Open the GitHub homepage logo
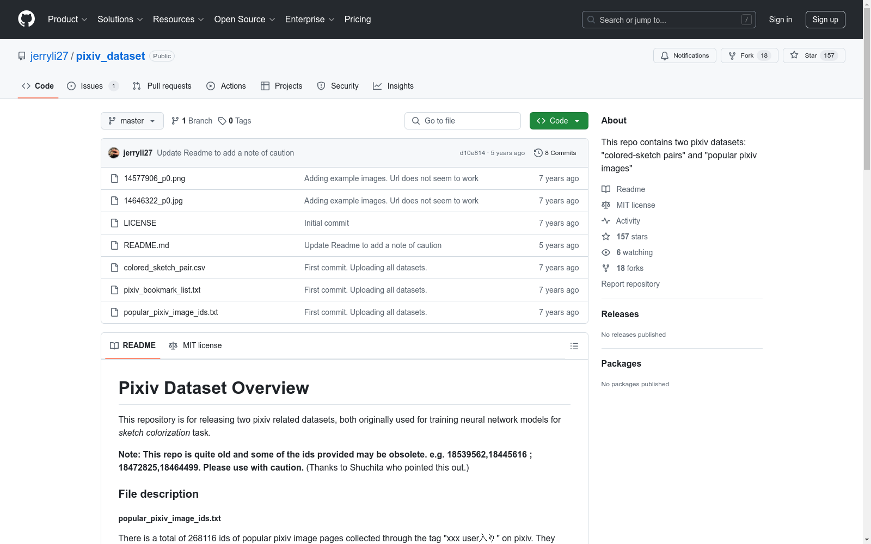The height and width of the screenshot is (544, 871). coord(26,19)
